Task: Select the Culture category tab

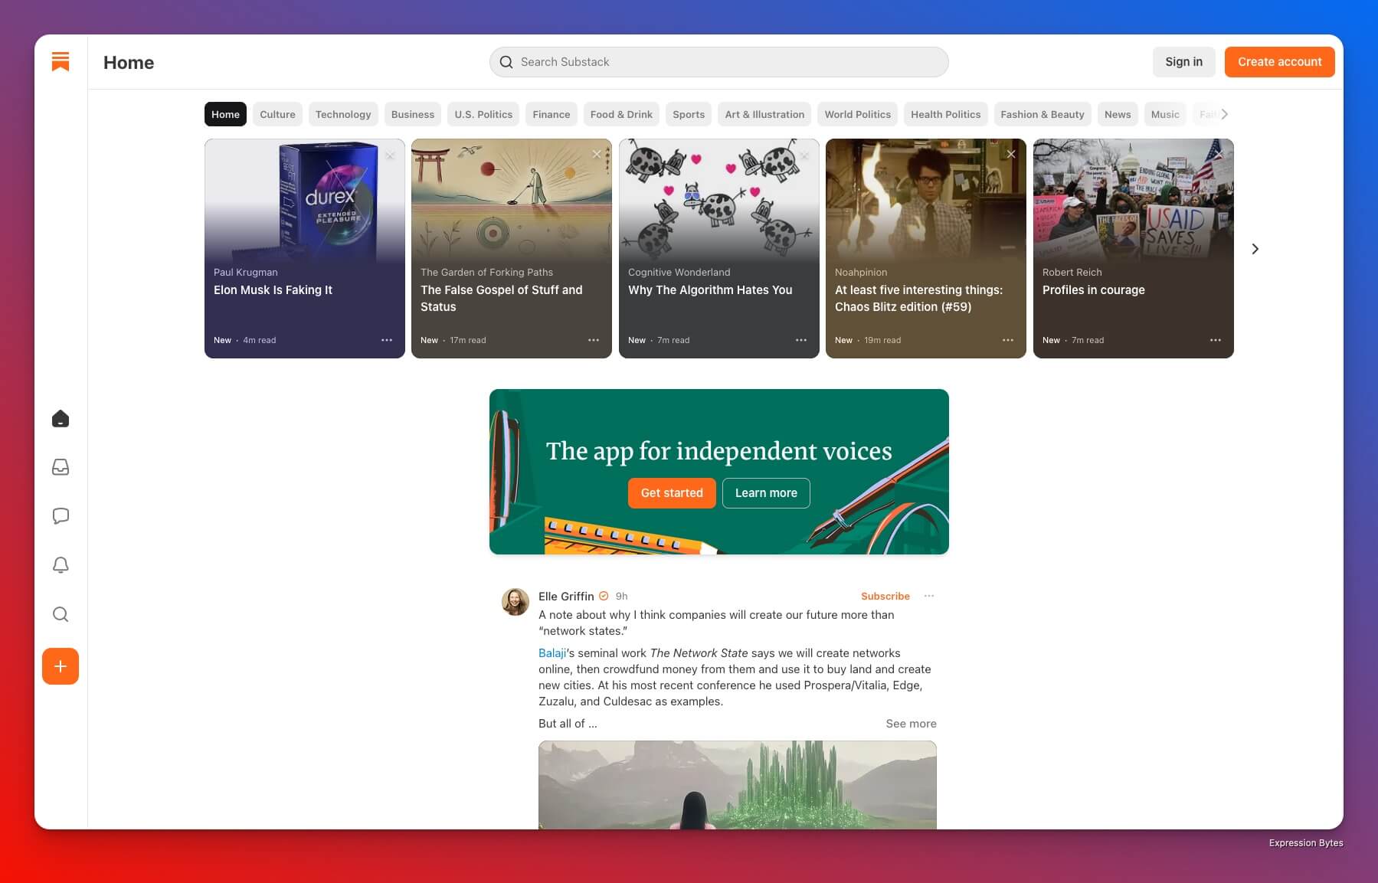Action: click(x=277, y=114)
